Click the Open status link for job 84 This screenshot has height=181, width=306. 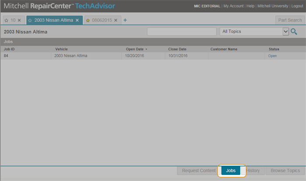click(272, 56)
